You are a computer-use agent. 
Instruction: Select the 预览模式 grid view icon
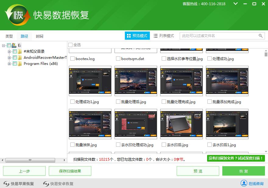coord(128,35)
